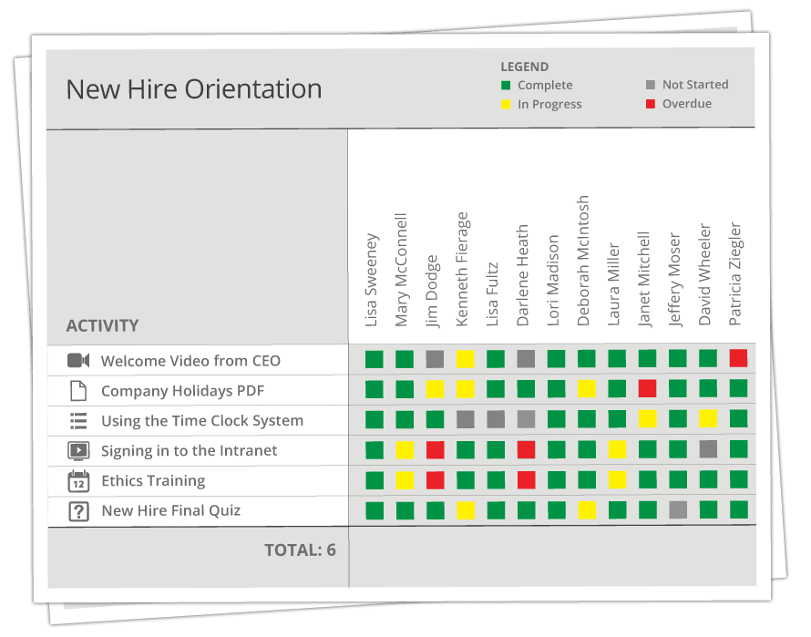
Task: Click the play screen icon for Intranet activity
Action: tap(78, 451)
